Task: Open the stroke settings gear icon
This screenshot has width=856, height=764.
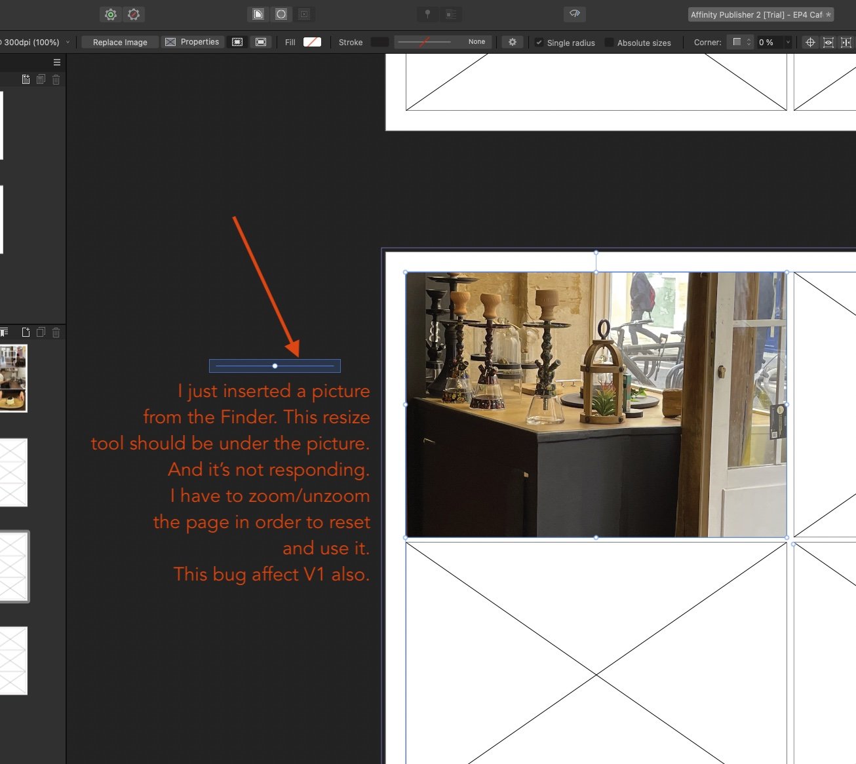Action: pyautogui.click(x=513, y=42)
